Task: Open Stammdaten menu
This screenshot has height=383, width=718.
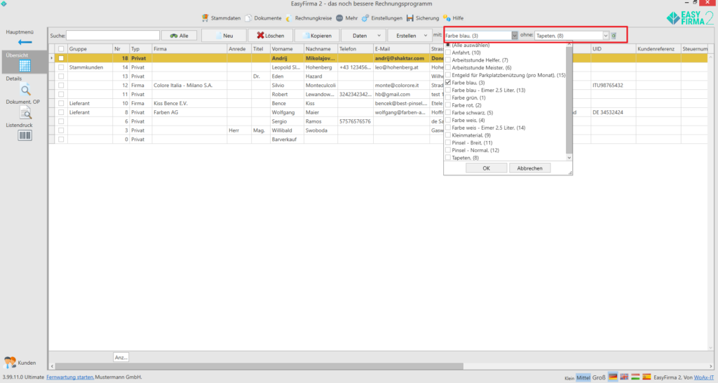Action: click(x=221, y=18)
